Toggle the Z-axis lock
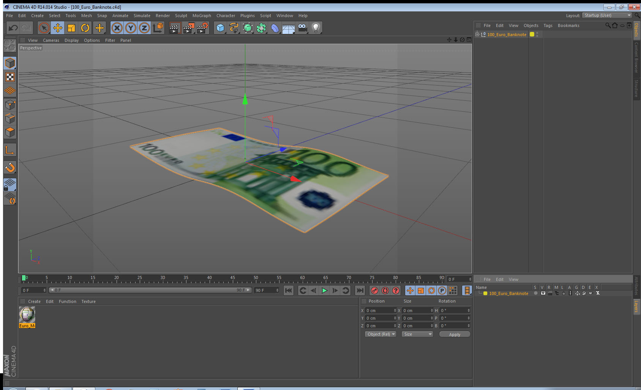The image size is (641, 390). (x=144, y=28)
